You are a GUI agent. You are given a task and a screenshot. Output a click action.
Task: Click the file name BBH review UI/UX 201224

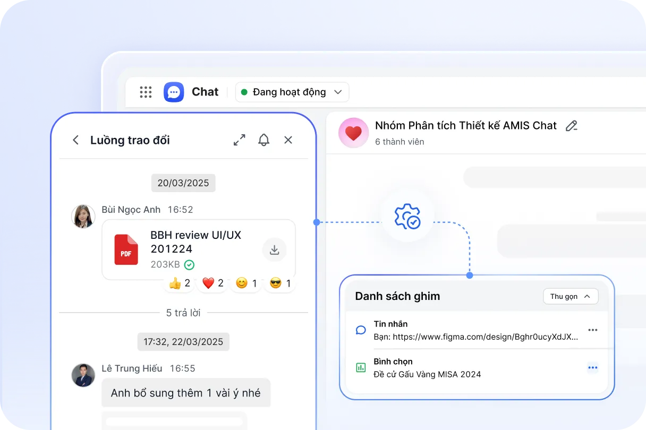coord(196,242)
